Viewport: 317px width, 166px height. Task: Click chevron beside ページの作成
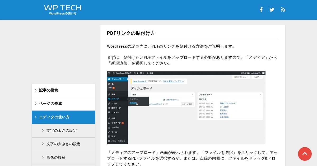(36, 104)
